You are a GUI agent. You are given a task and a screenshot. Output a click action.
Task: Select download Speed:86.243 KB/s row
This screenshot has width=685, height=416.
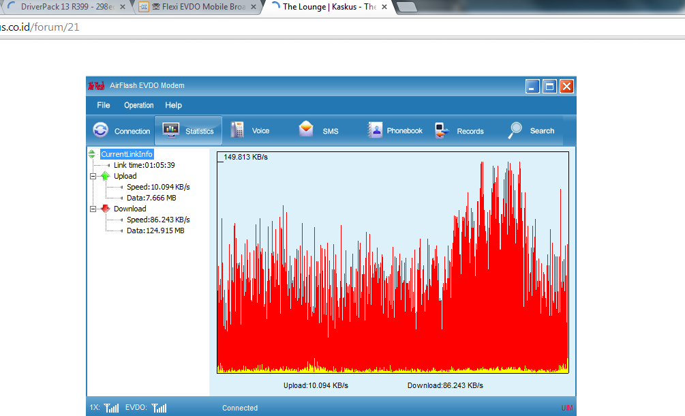(x=158, y=220)
